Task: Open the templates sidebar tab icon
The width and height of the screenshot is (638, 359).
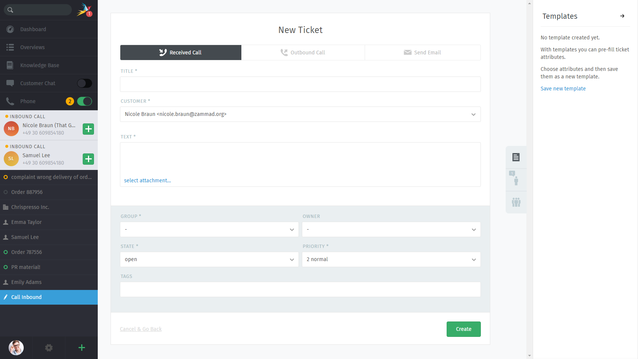Action: pyautogui.click(x=516, y=157)
